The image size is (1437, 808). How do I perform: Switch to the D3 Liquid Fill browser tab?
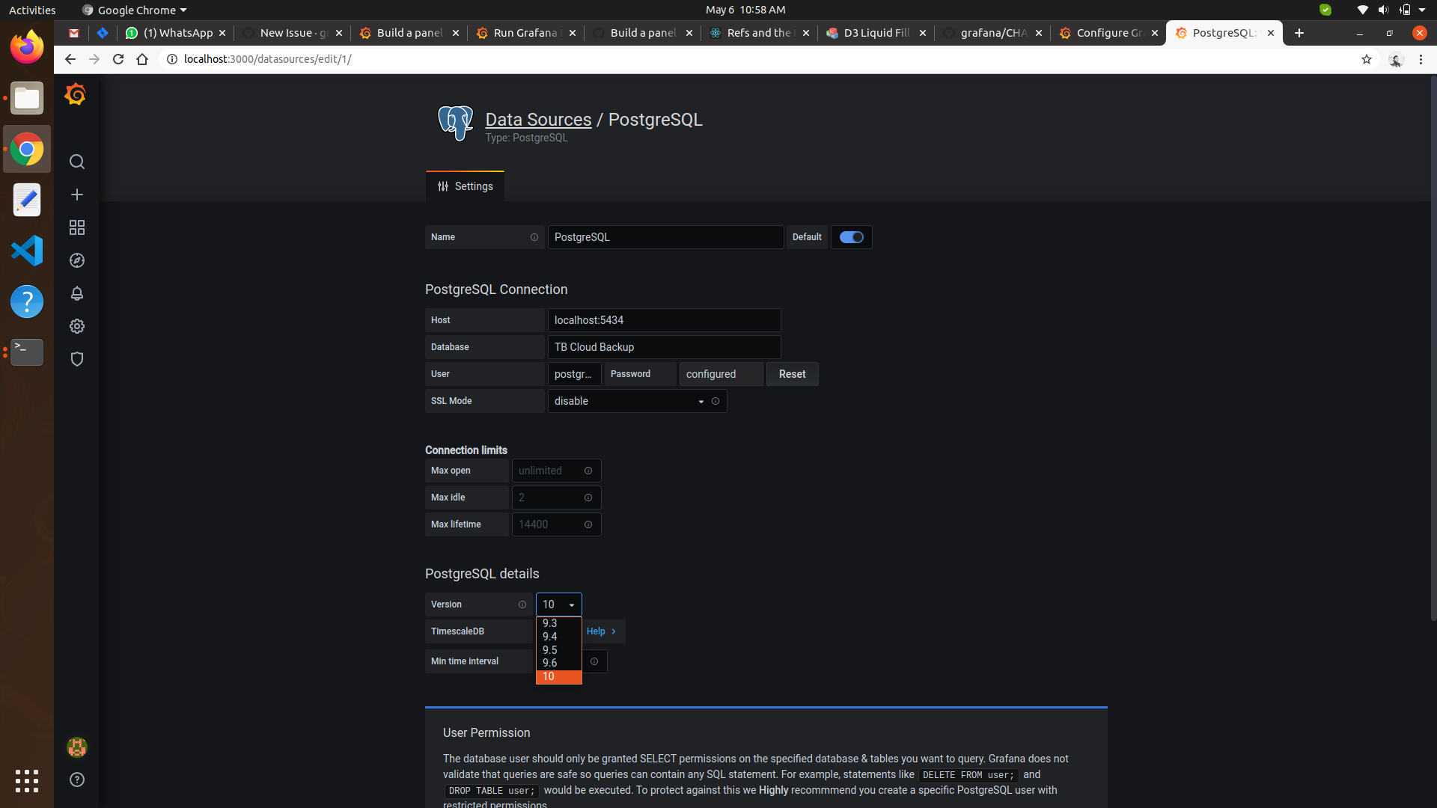(877, 33)
